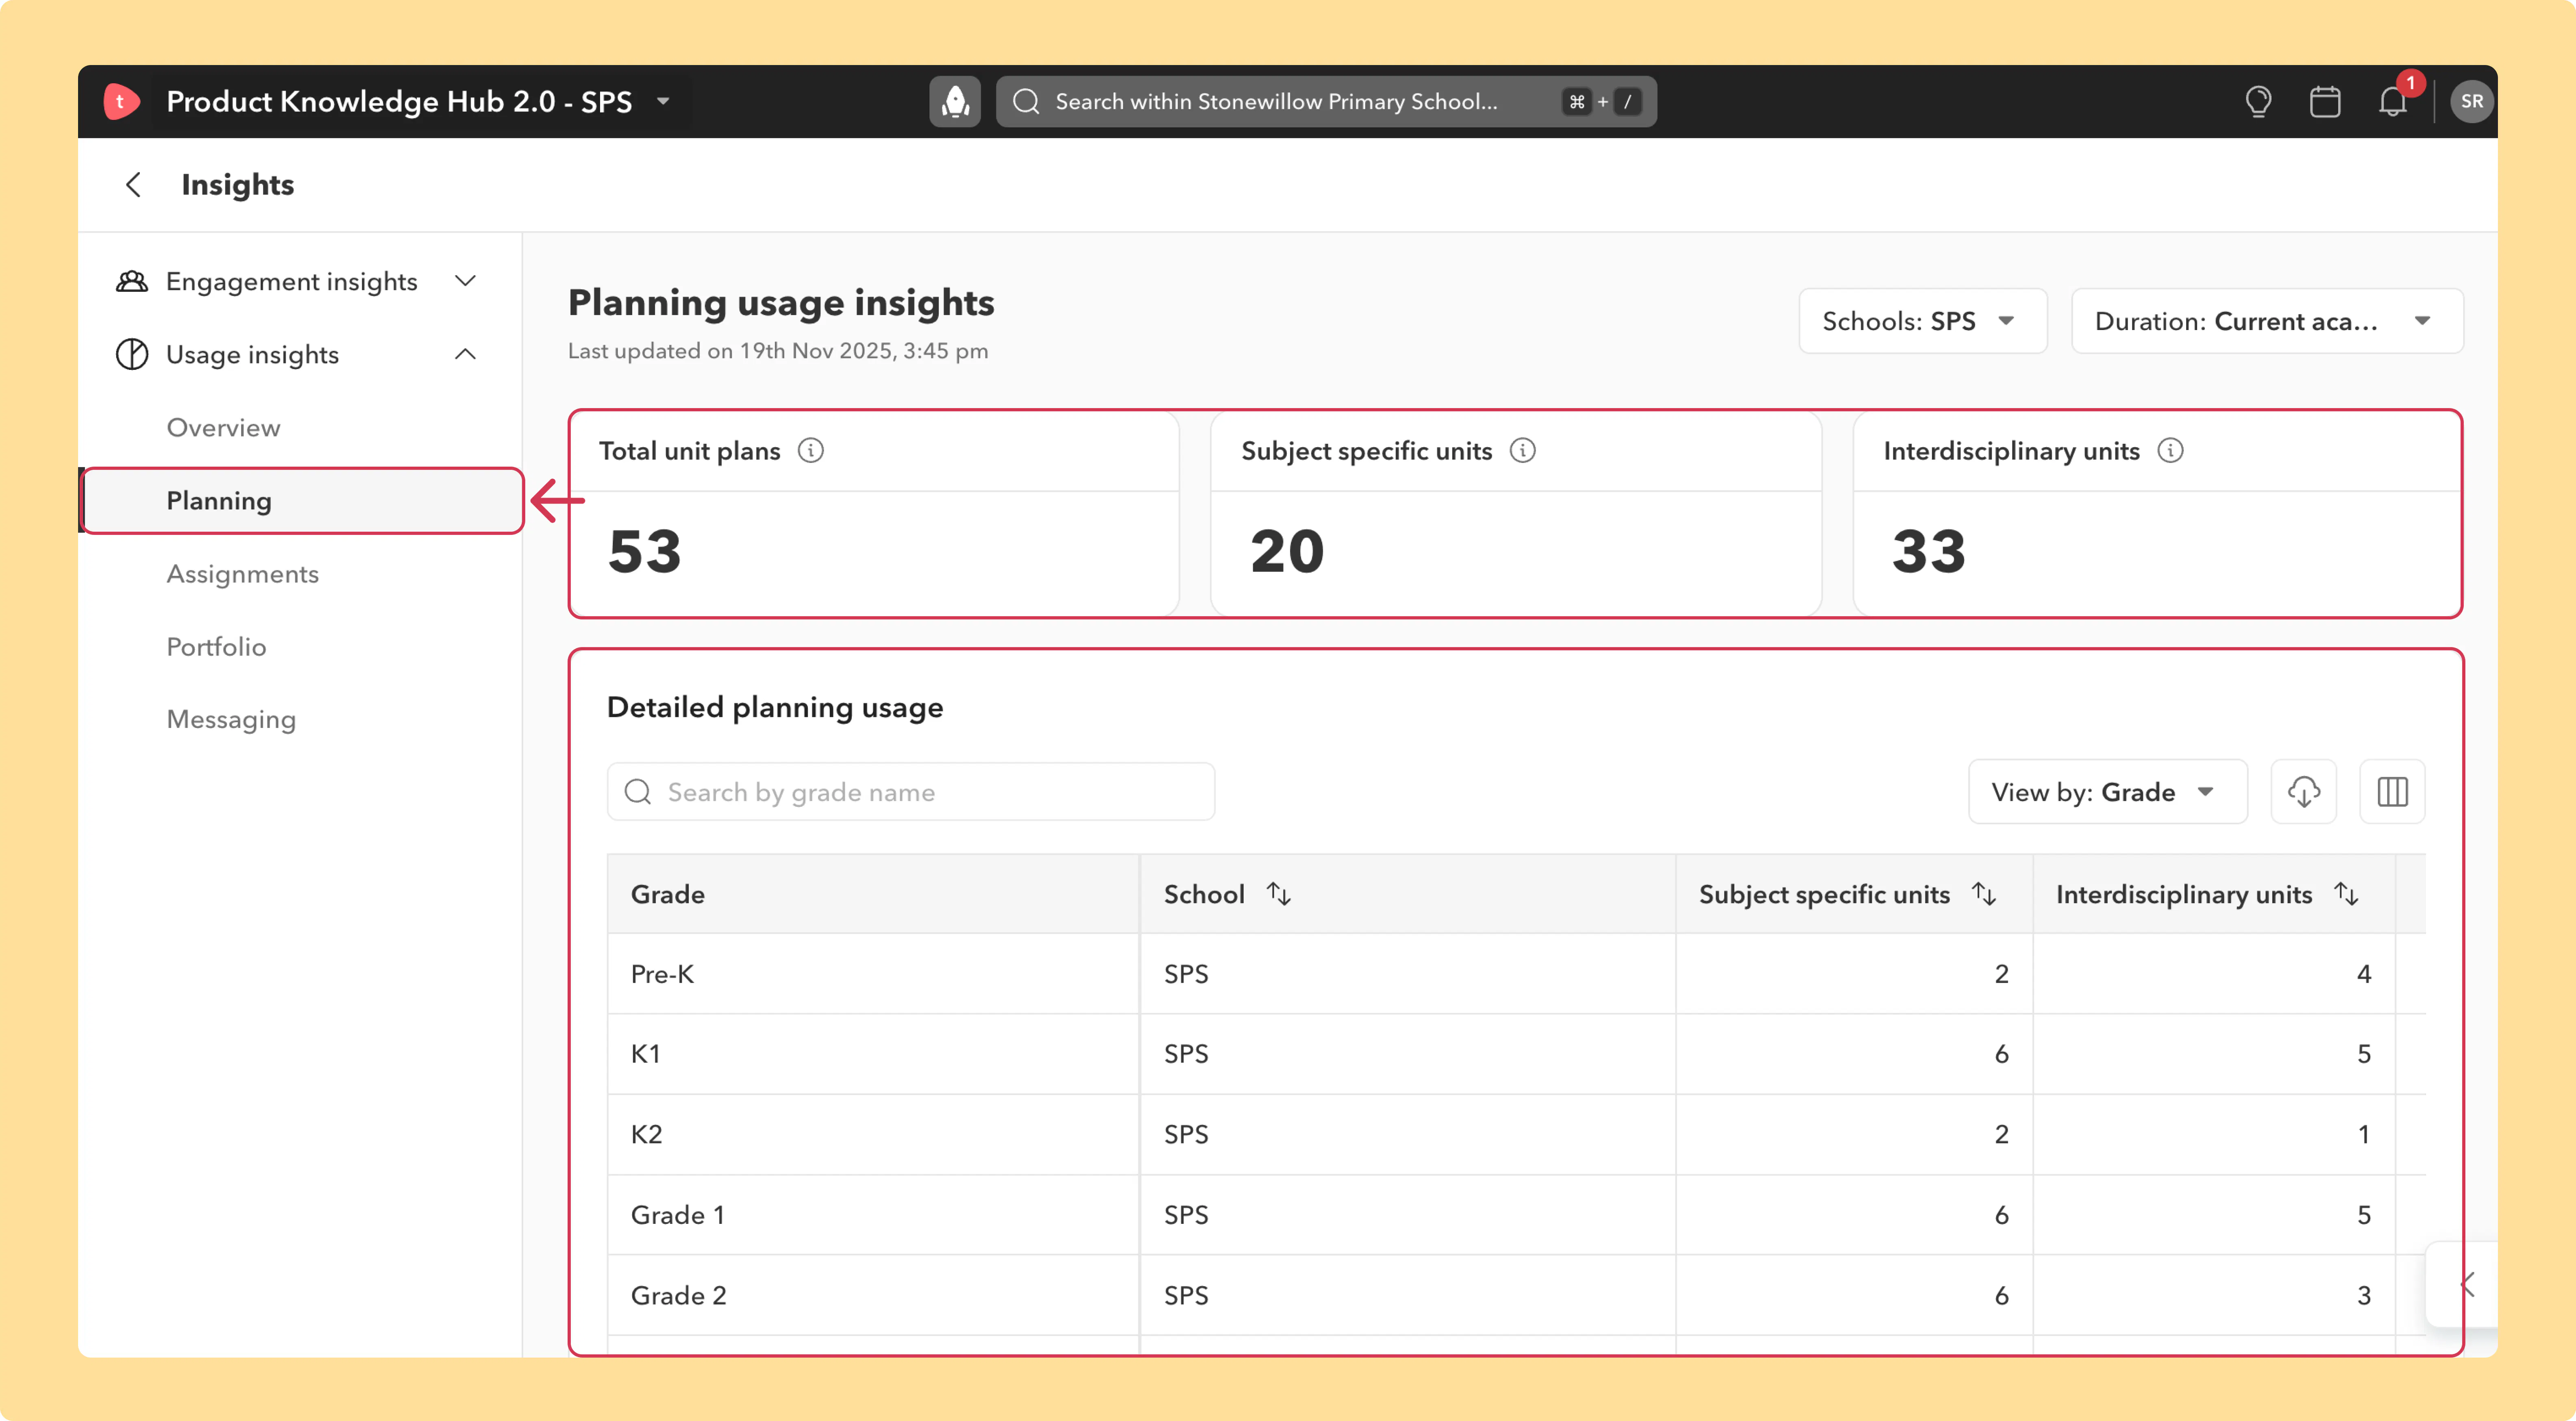Screen dimensions: 2576x1421
Task: Click the Engagement insights people icon
Action: pyautogui.click(x=132, y=282)
